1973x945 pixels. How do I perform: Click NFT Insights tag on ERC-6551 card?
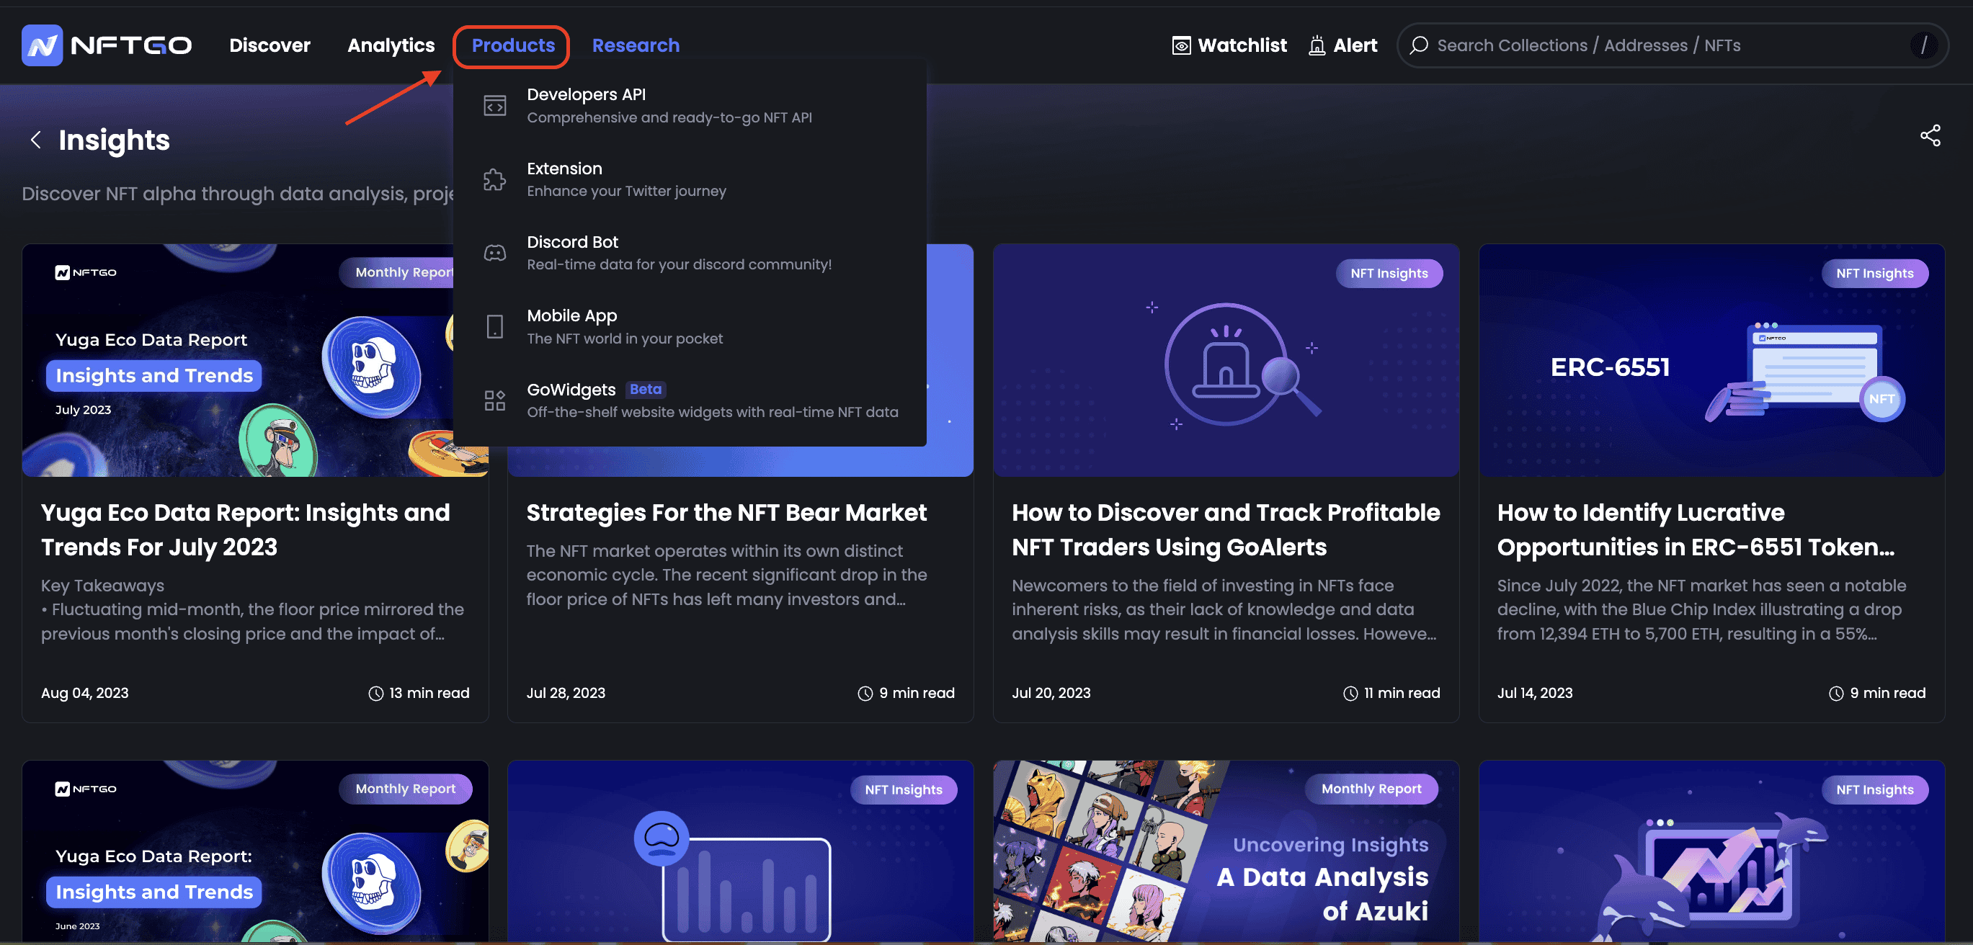pyautogui.click(x=1874, y=274)
